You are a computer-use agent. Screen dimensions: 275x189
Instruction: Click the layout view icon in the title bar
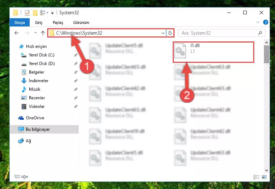43,13
